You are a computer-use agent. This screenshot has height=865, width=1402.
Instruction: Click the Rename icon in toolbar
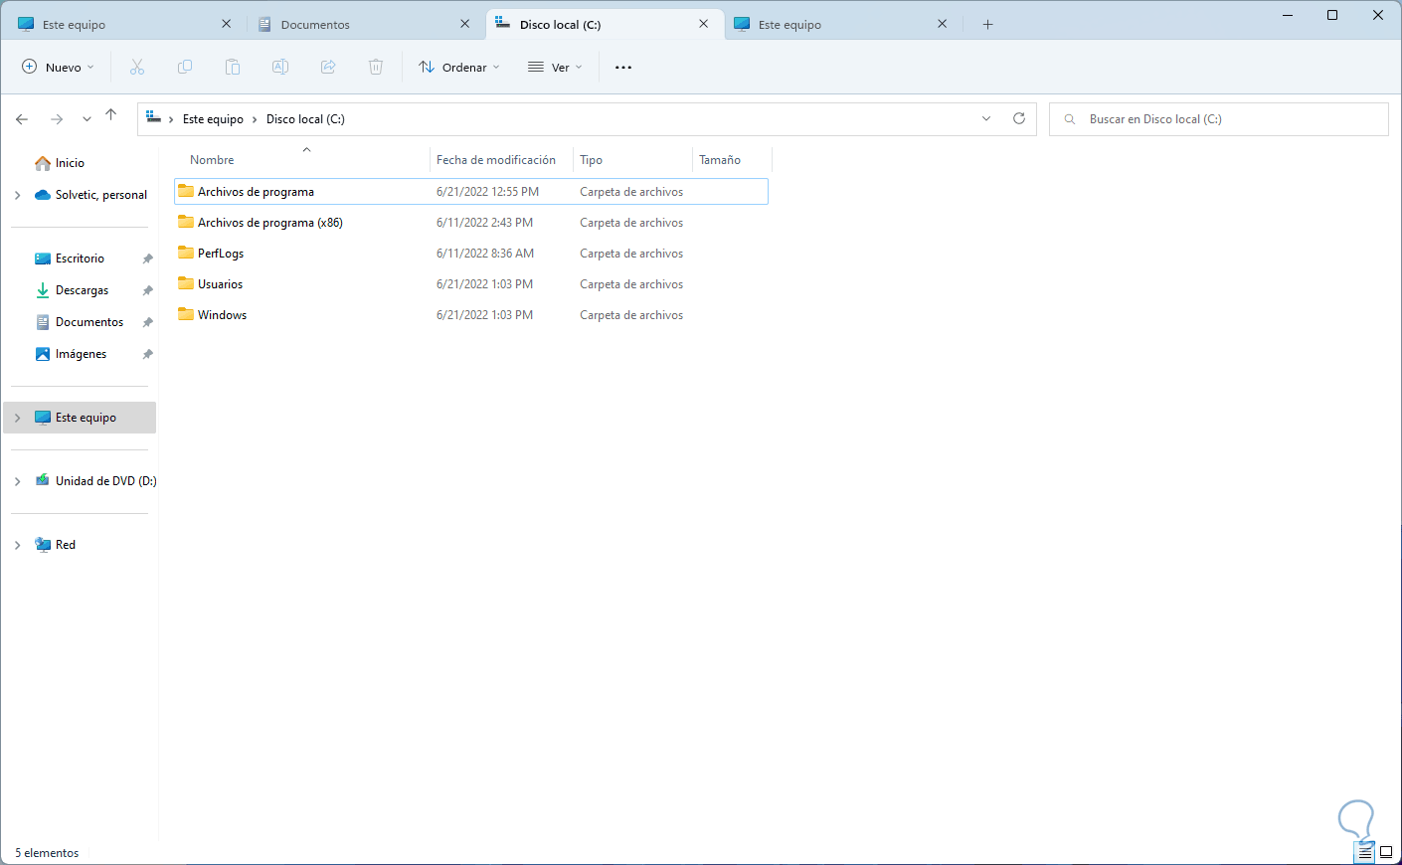tap(280, 67)
